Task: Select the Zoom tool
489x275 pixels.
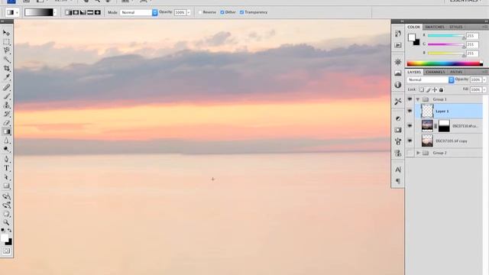Action: tap(6, 222)
